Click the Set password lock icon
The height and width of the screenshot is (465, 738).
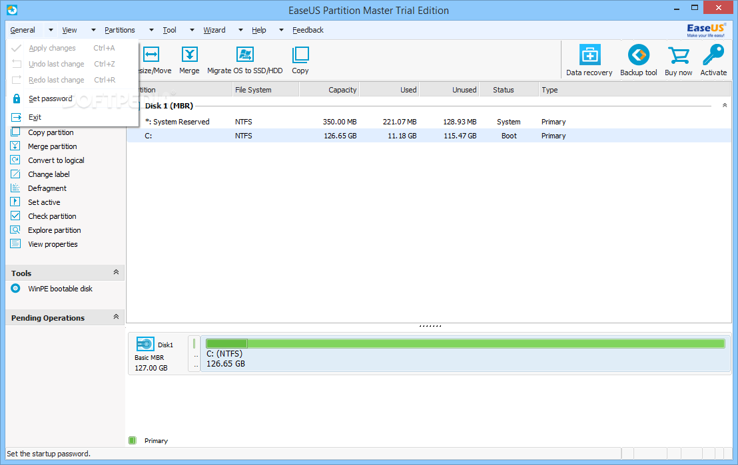coord(17,98)
